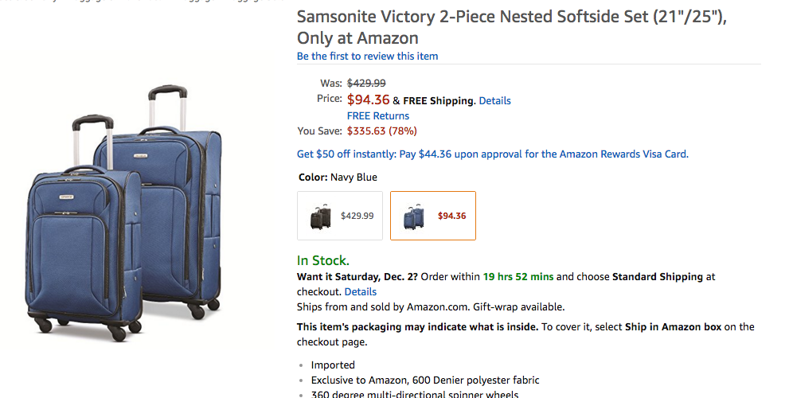Click the crossed-out $429.99 Was price

[366, 83]
